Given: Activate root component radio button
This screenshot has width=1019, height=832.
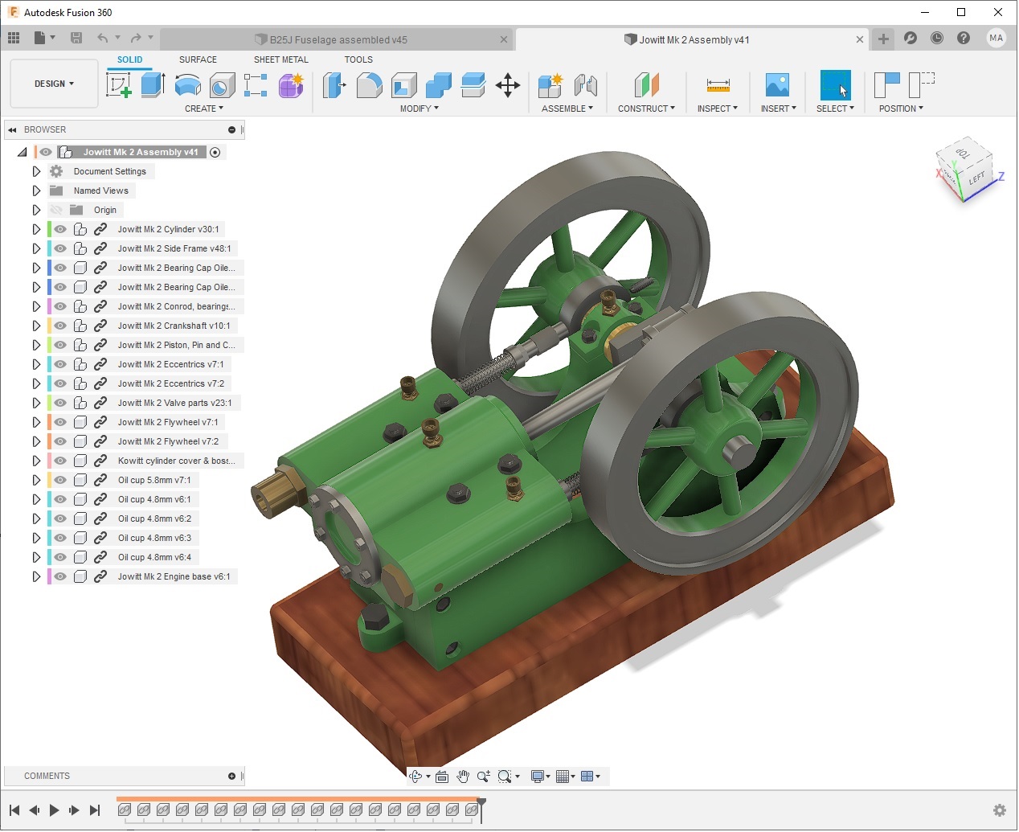Looking at the screenshot, I should [215, 152].
